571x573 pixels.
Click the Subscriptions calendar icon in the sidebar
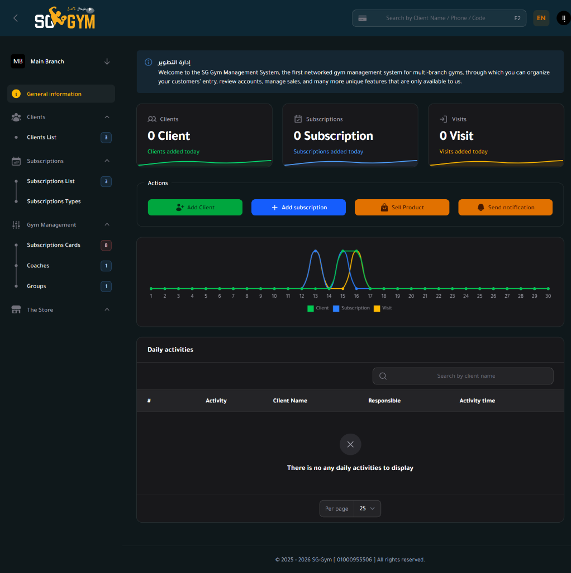click(x=16, y=161)
